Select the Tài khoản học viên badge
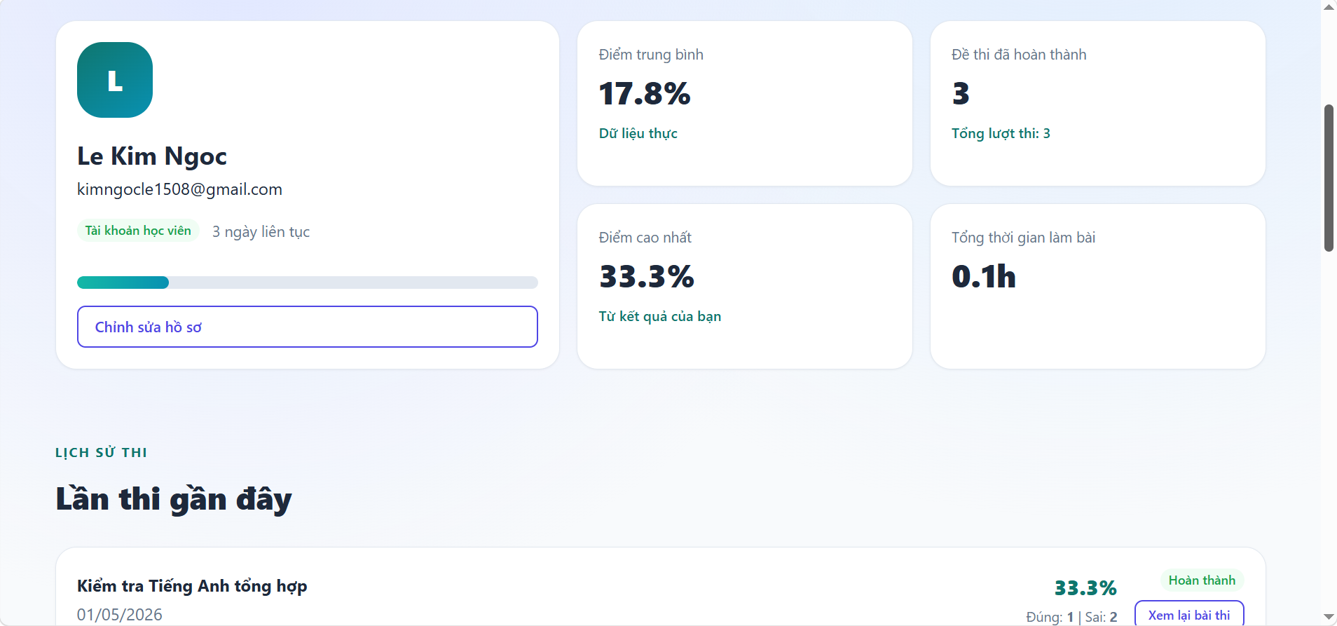The image size is (1337, 626). (138, 231)
